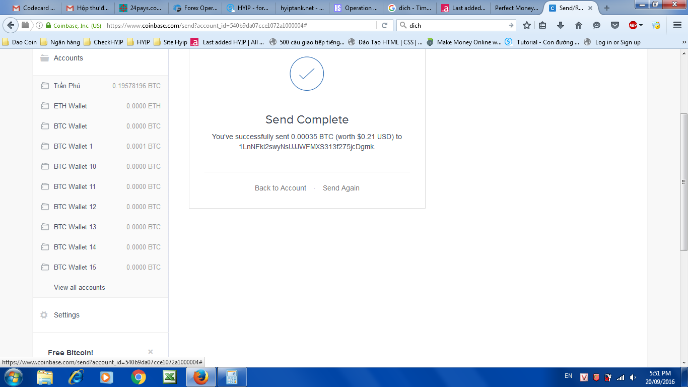Bookmark this page with the star icon
The image size is (688, 387).
point(527,25)
